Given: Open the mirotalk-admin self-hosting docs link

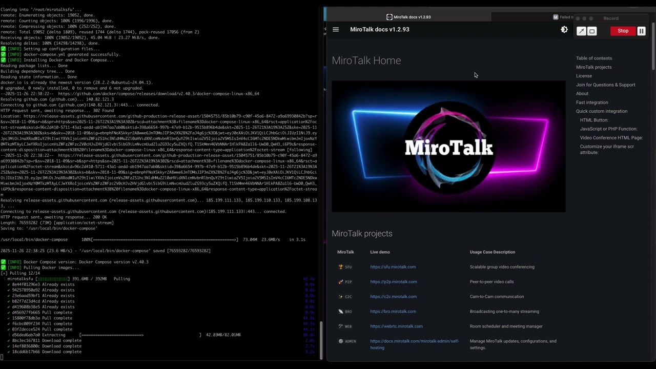Looking at the screenshot, I should click(415, 344).
